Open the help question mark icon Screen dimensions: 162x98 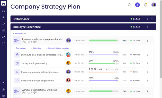3,96
